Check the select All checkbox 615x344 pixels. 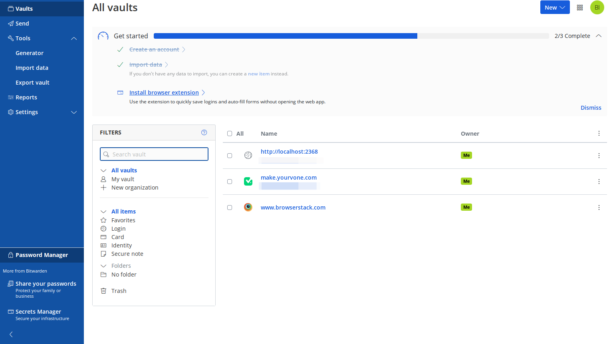pyautogui.click(x=230, y=134)
